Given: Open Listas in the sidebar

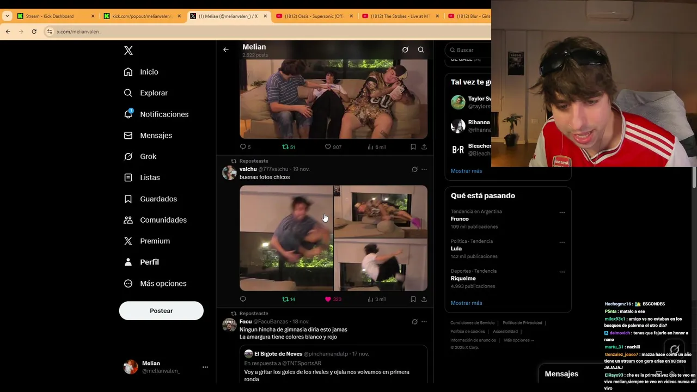Looking at the screenshot, I should tap(142, 177).
